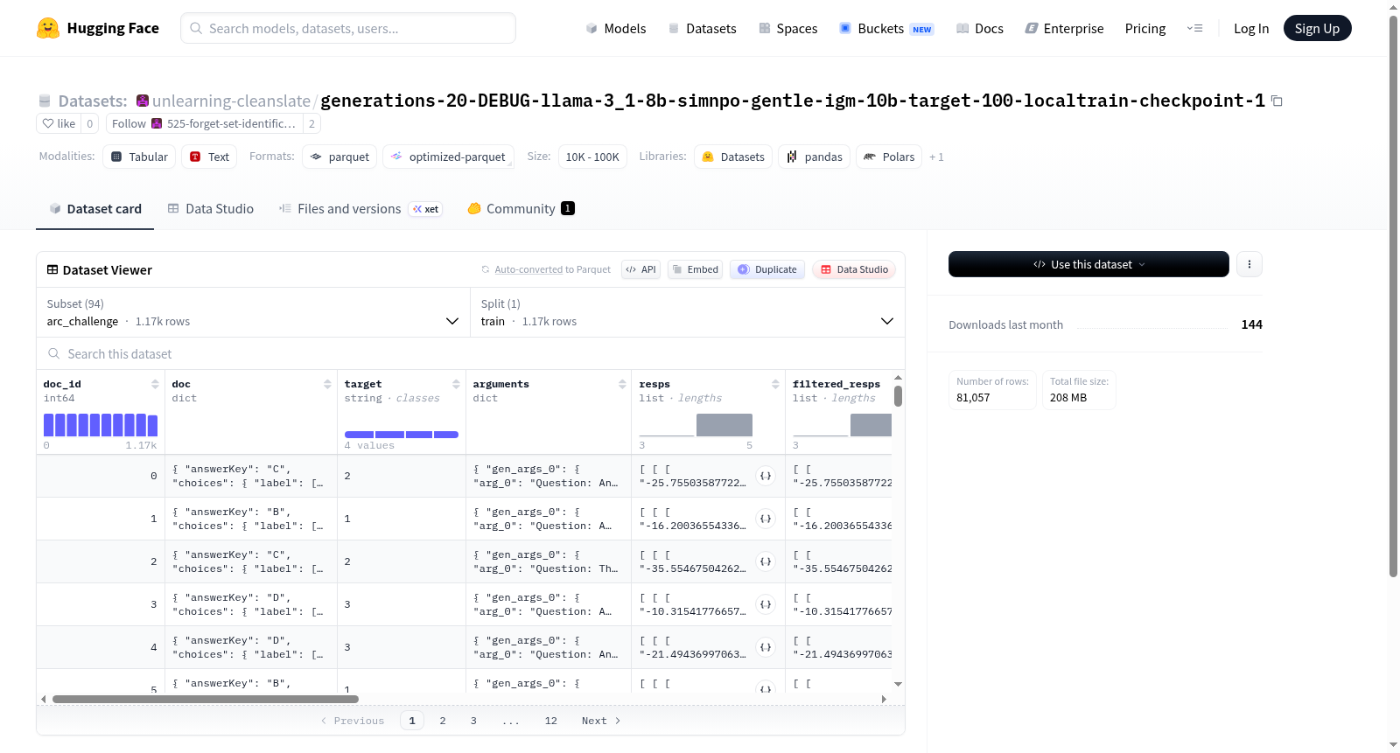Image resolution: width=1400 pixels, height=753 pixels.
Task: Click the optimized-parquet format tag
Action: (448, 157)
